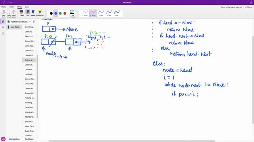Image resolution: width=254 pixels, height=142 pixels.
Task: Set pen thickness to 0.5 mm
Action: coord(101,13)
